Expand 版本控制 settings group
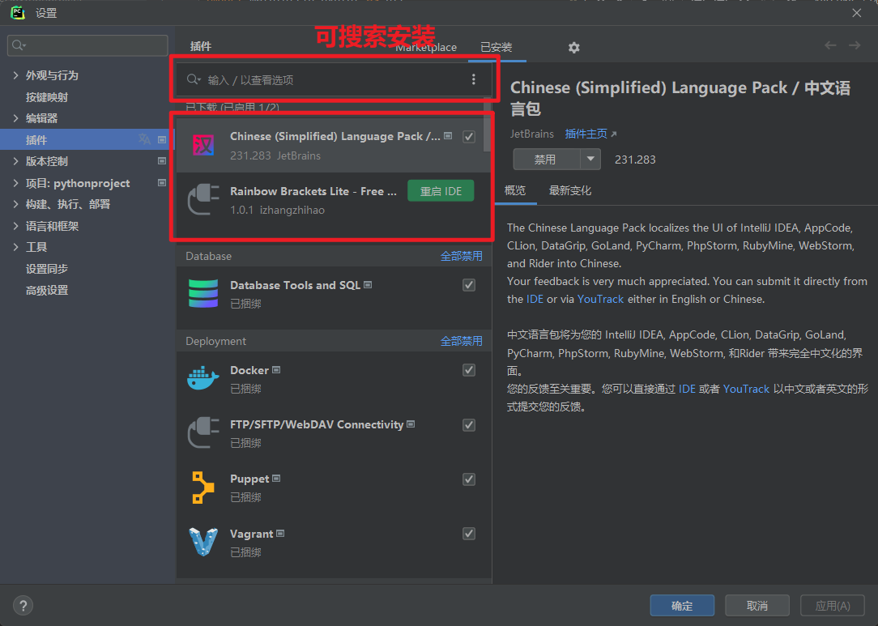Viewport: 878px width, 626px height. point(15,161)
